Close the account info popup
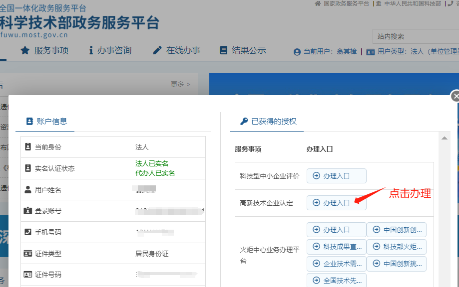 click(455, 96)
